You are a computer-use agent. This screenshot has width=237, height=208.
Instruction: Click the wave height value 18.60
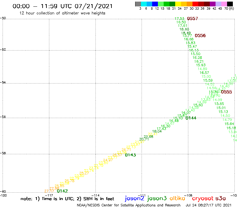click(184, 29)
